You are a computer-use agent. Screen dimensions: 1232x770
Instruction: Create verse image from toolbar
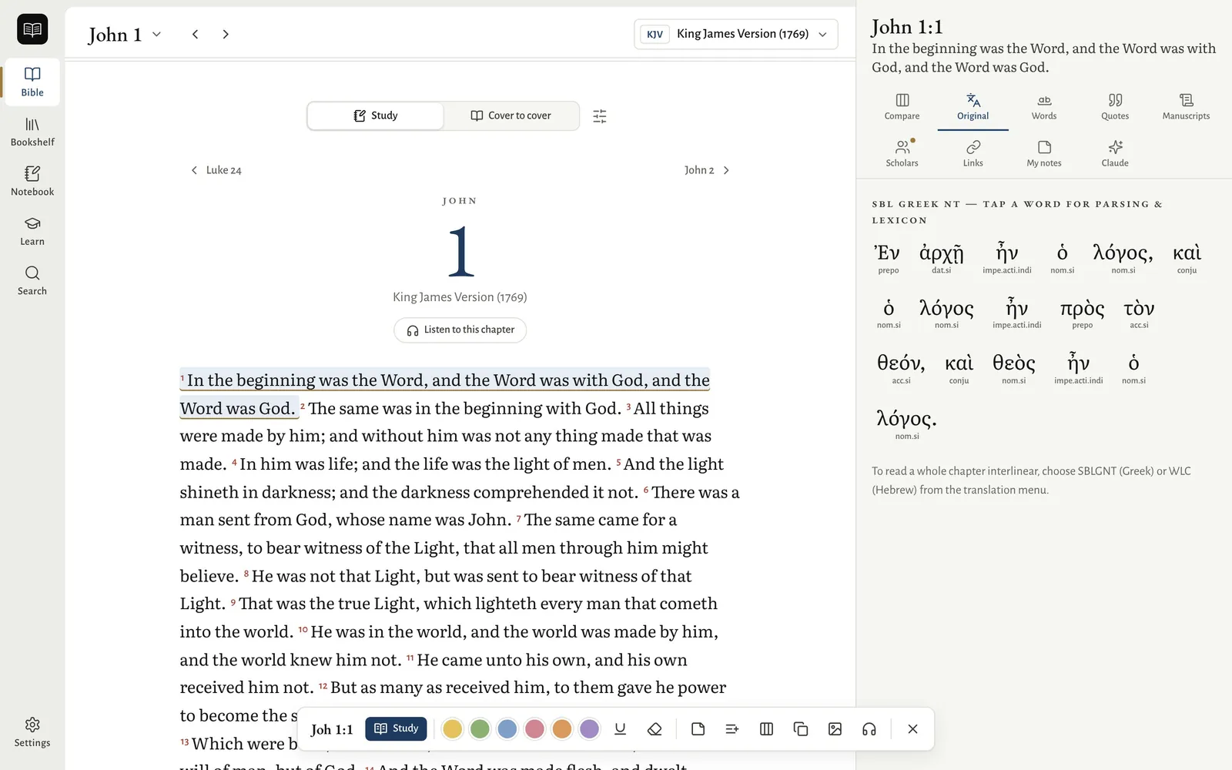(835, 729)
